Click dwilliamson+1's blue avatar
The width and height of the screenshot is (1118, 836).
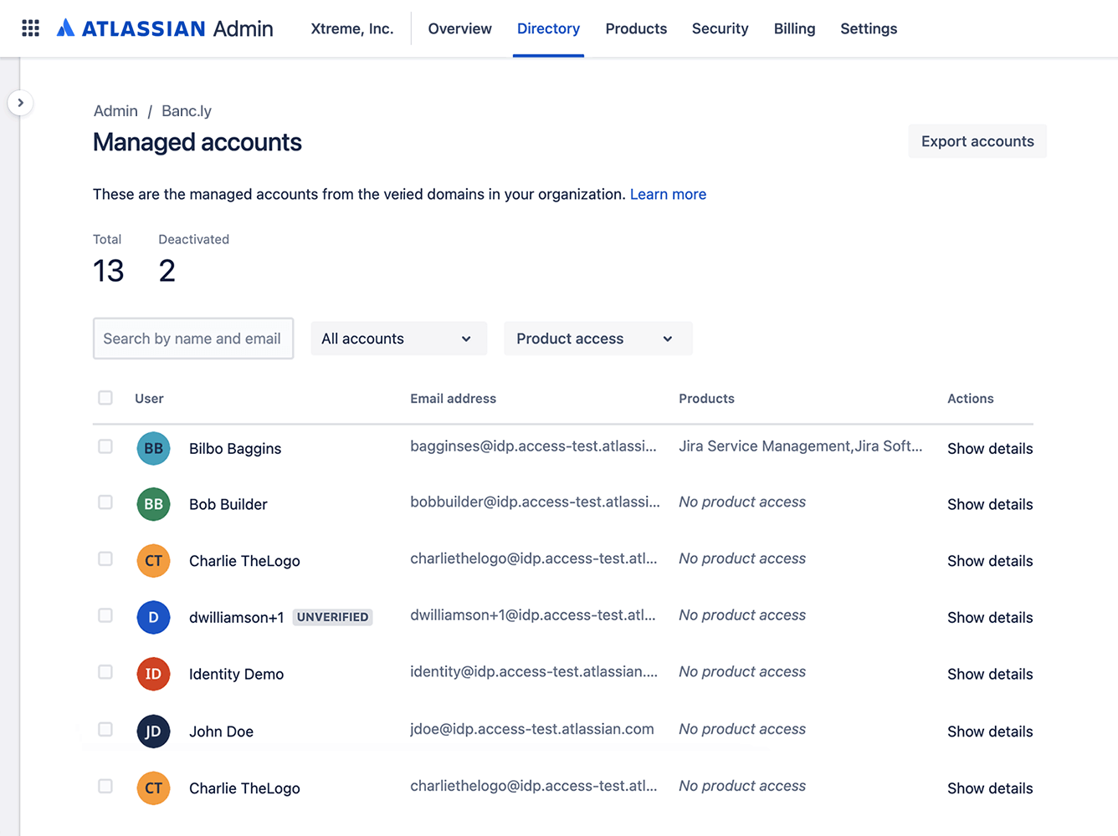(153, 617)
